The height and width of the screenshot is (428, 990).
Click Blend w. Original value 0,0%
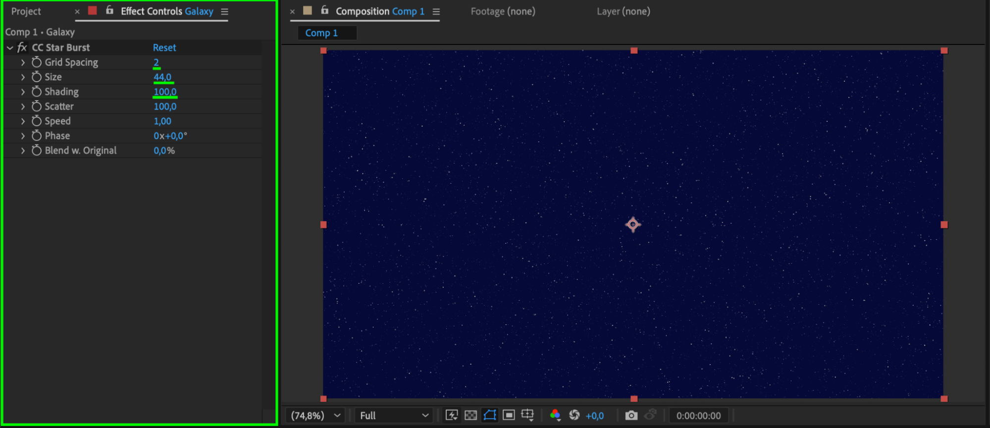point(164,151)
